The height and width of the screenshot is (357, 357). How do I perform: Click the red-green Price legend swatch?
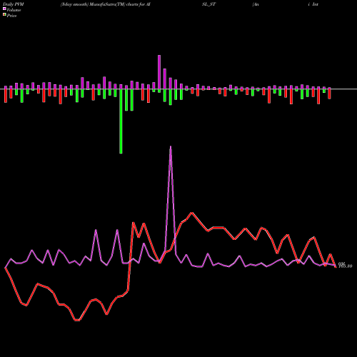click(4, 15)
